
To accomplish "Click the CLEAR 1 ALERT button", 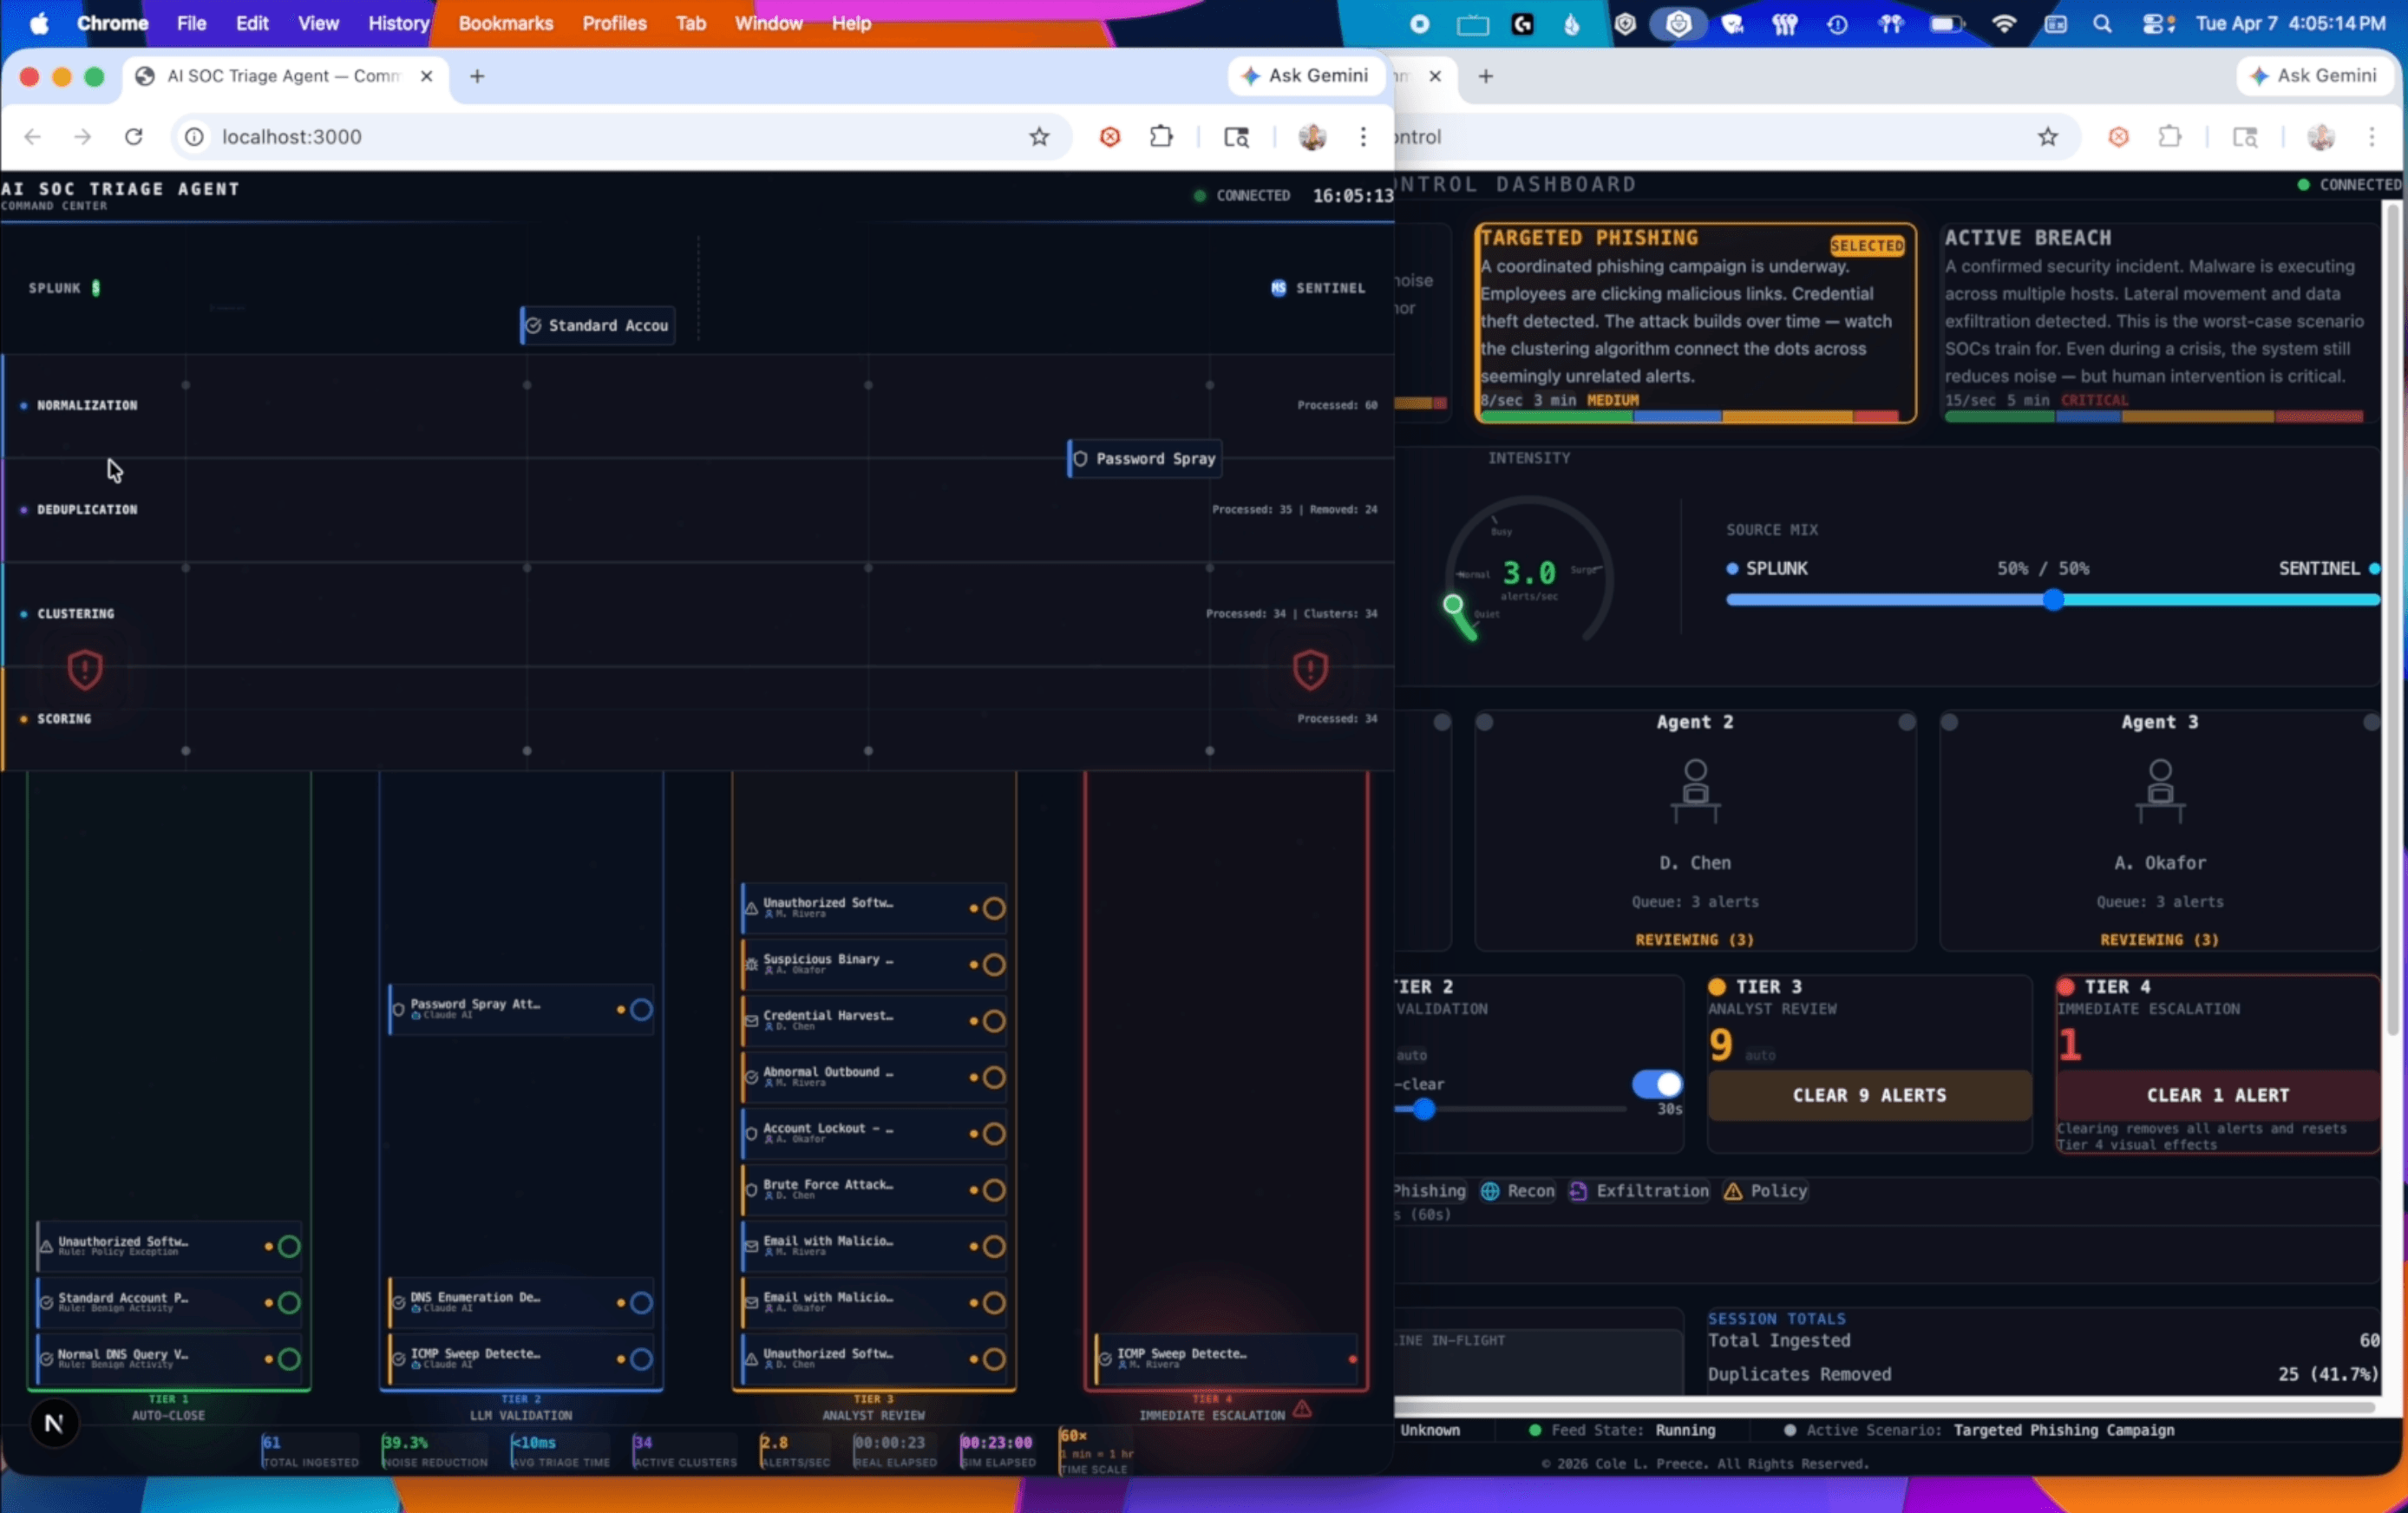I will [2218, 1095].
